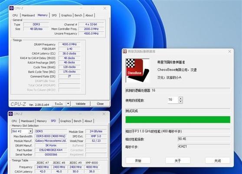Close the Fritz Chess Benchmark window
This screenshot has width=242, height=174.
pos(229,51)
